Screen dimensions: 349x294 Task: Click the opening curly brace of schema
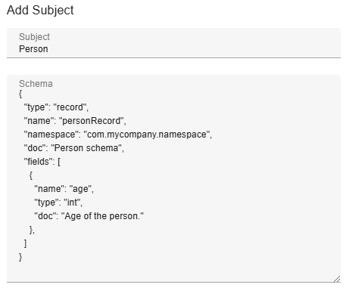[20, 94]
